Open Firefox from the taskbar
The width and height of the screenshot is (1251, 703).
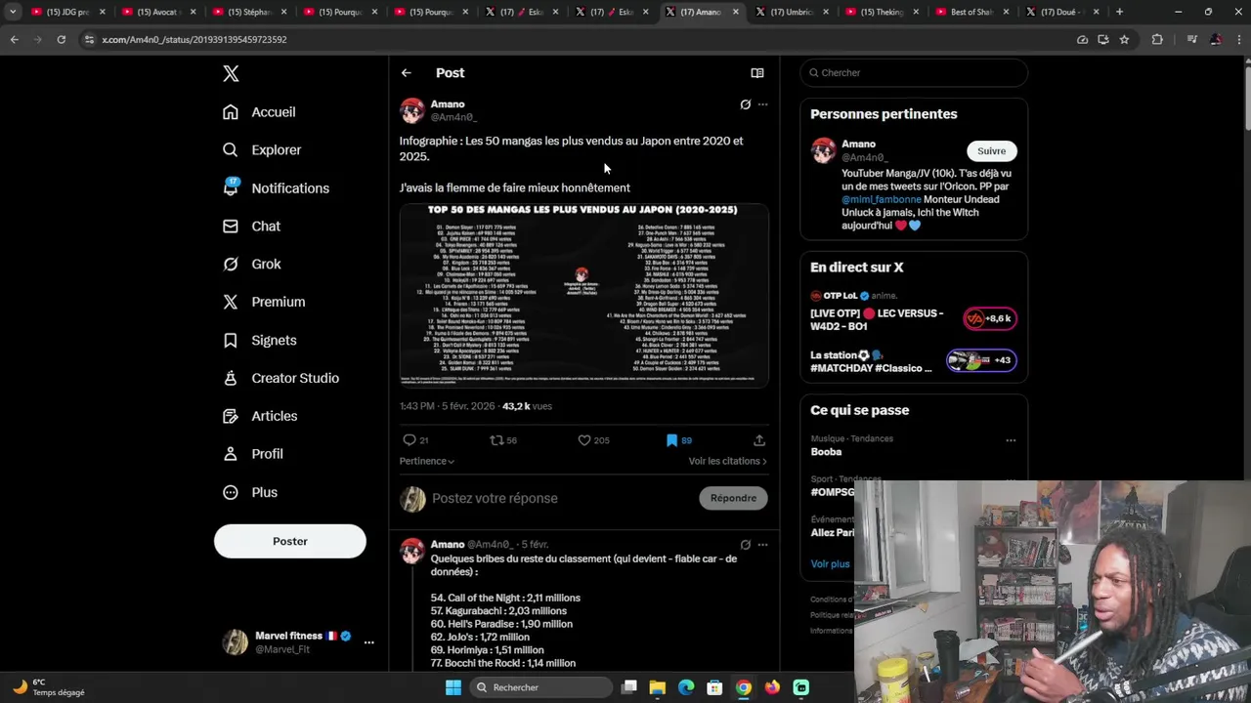772,687
